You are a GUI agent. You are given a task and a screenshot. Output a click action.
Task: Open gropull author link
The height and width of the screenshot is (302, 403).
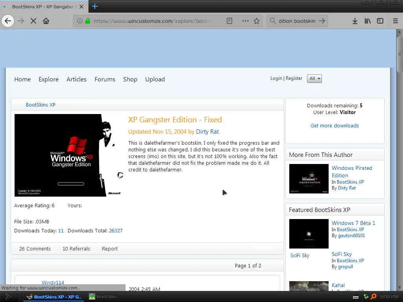click(346, 267)
